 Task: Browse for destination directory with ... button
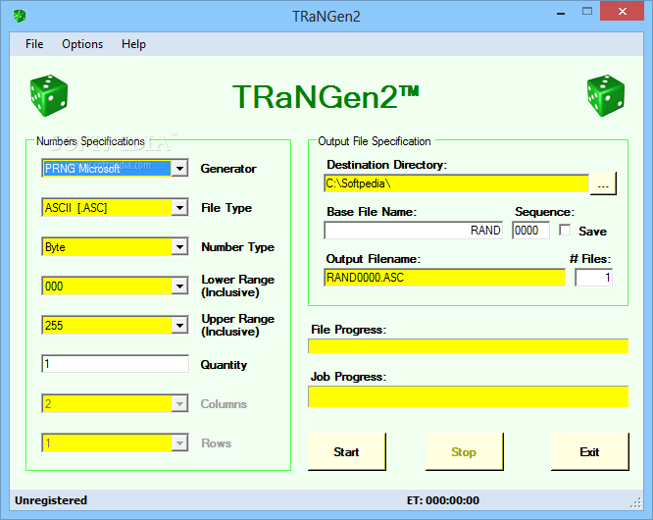(603, 183)
